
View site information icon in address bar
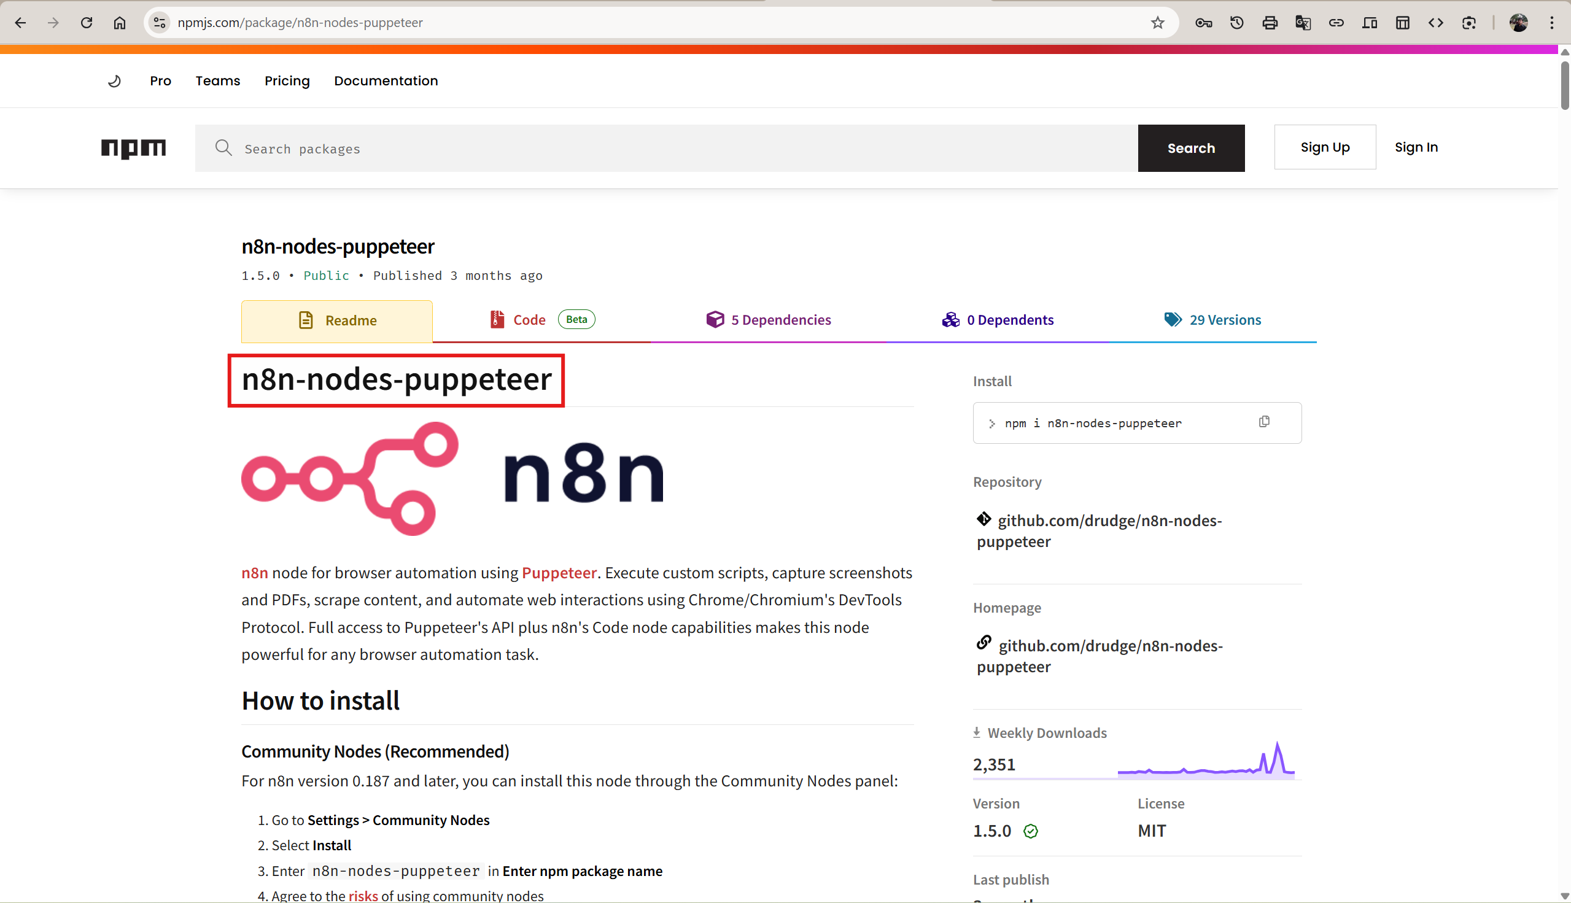tap(160, 23)
